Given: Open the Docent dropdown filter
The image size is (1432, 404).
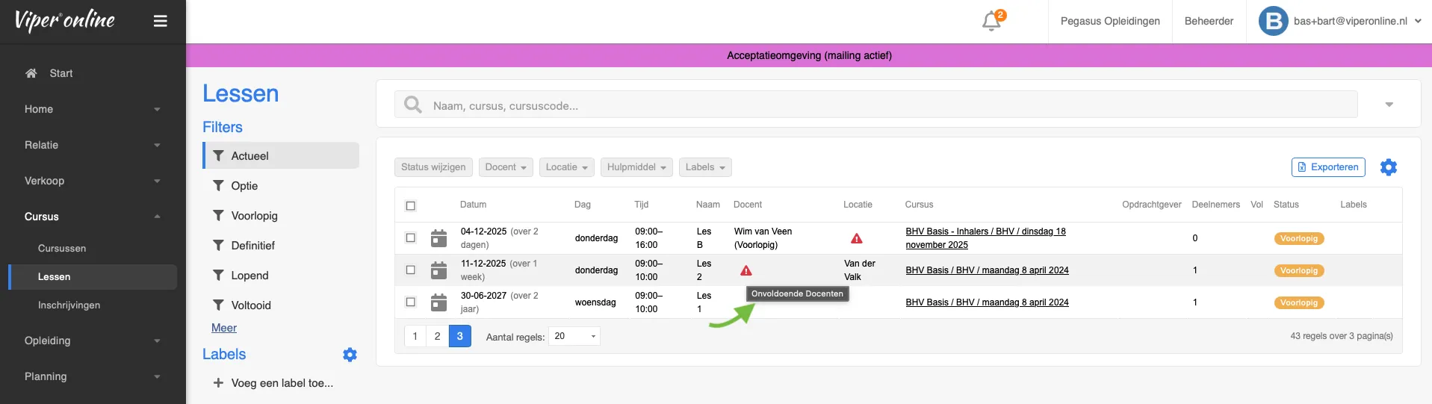Looking at the screenshot, I should coord(506,167).
